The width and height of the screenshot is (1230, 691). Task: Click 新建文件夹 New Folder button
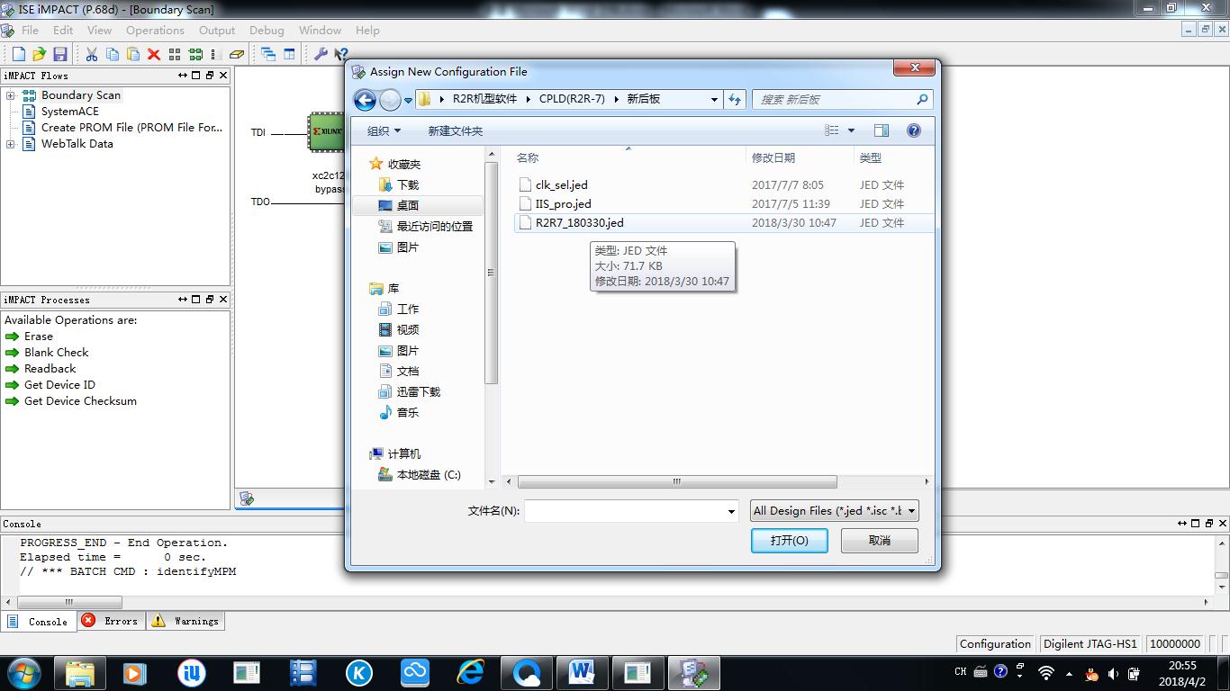coord(456,130)
